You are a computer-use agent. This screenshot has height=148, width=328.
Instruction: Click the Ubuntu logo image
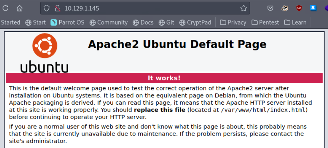44,53
